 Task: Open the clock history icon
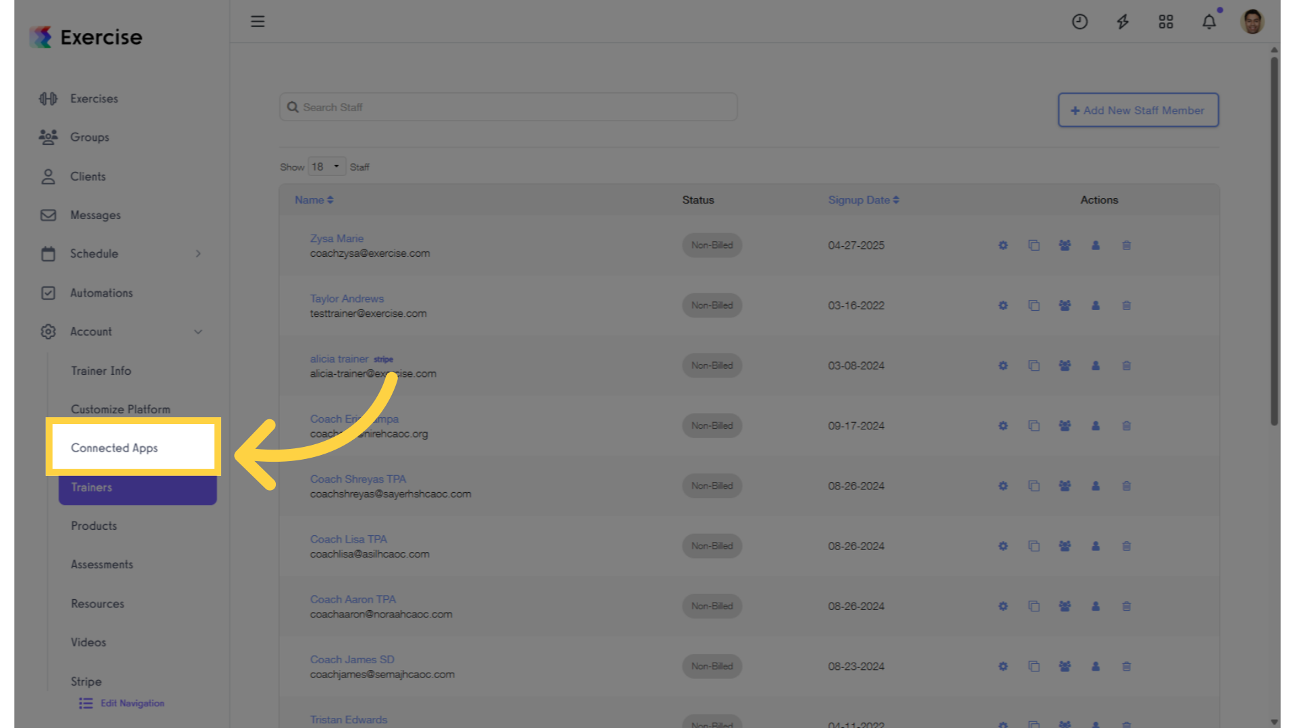1080,22
